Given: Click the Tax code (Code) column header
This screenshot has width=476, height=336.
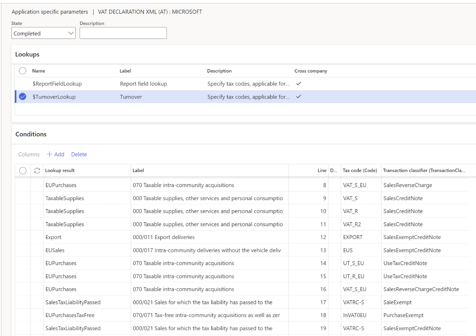Looking at the screenshot, I should point(360,171).
